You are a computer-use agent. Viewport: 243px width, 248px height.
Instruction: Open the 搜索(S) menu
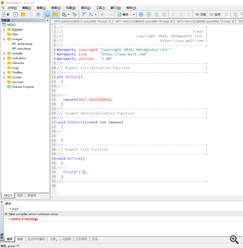coord(41,8)
